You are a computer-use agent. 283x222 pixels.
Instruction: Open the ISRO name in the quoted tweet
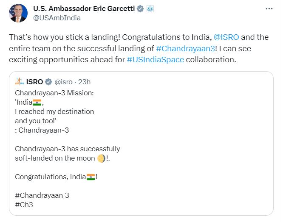click(x=35, y=82)
